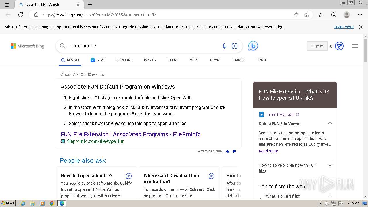Click Read more in sidebar

268,151
